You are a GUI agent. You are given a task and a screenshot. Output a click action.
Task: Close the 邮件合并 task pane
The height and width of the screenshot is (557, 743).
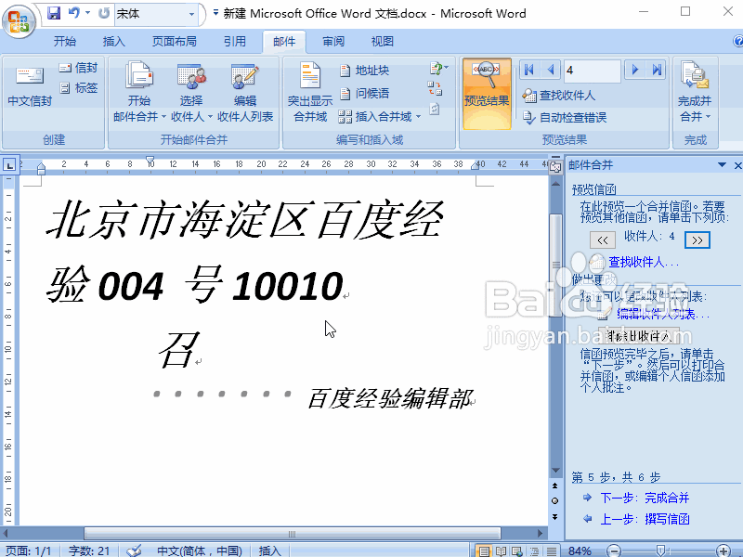(x=737, y=165)
